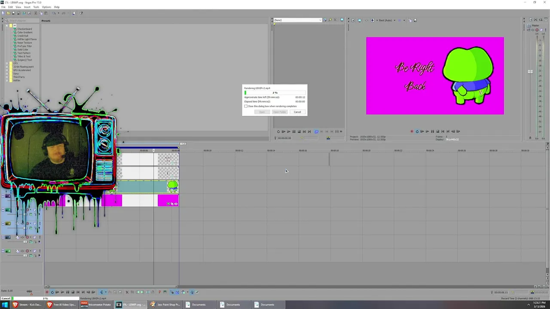The image size is (550, 309).
Task: Toggle Auto Ripple icon in timeline toolbar
Action: click(183, 292)
